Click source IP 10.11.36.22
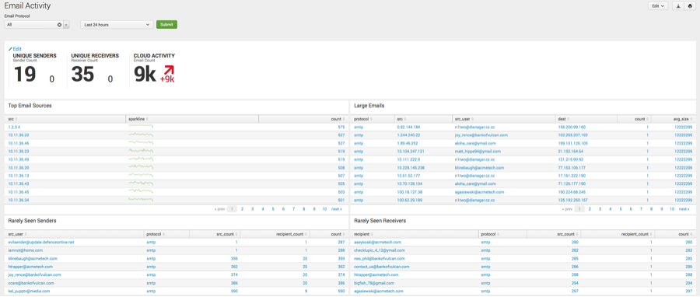The height and width of the screenshot is (297, 700). (19, 135)
